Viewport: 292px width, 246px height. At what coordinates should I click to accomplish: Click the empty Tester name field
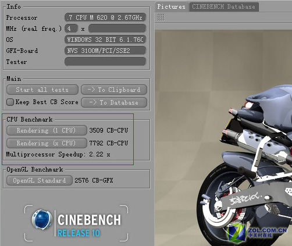105,62
